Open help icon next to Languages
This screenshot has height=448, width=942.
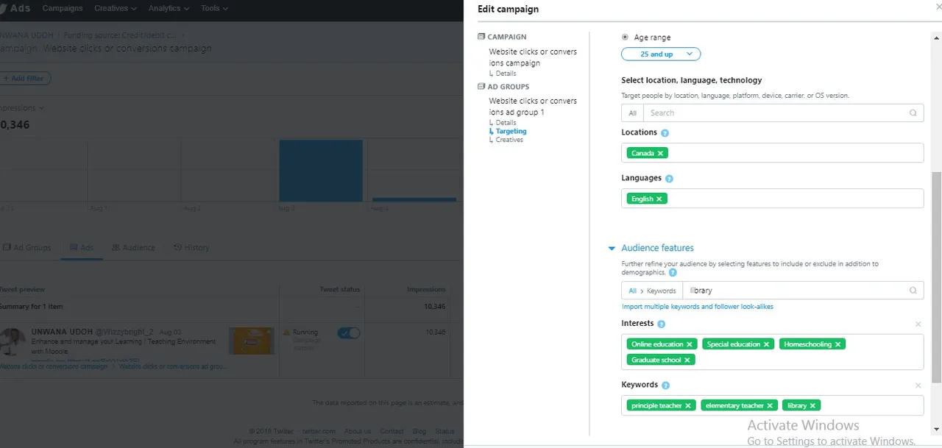coord(669,179)
